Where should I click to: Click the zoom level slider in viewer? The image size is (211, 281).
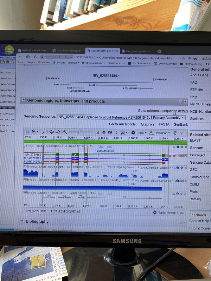tap(81, 132)
